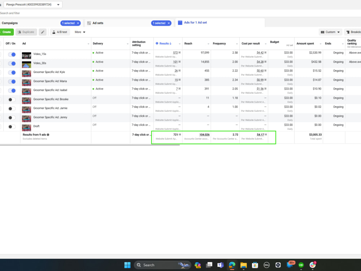361x271 pixels.
Task: Sort by the Ends column header
Action: (x=328, y=44)
